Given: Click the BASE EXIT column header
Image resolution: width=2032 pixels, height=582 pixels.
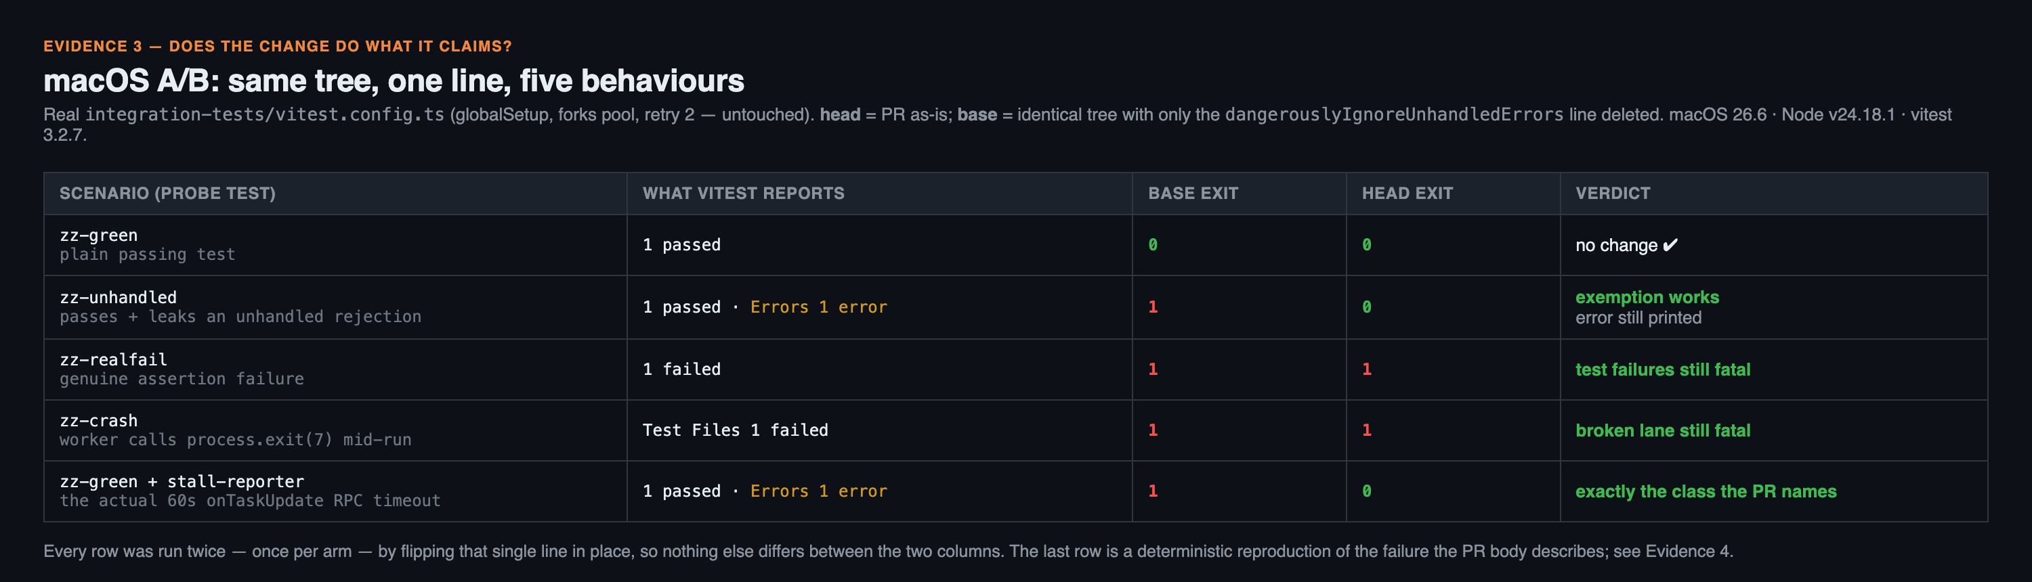Looking at the screenshot, I should click(x=1193, y=194).
